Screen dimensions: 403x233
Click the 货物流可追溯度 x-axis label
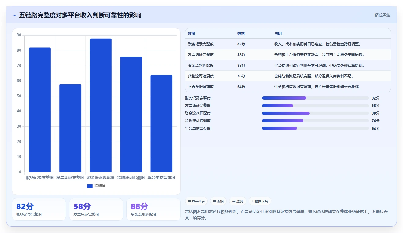tap(131, 178)
